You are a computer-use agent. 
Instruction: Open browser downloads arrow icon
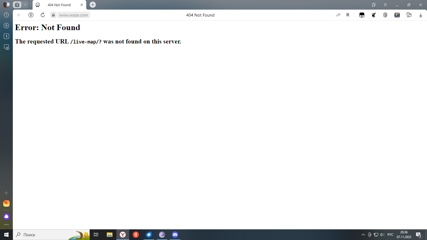[x=421, y=15]
